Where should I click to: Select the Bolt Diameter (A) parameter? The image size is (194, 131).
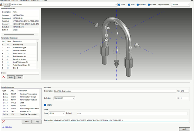click(x=19, y=56)
